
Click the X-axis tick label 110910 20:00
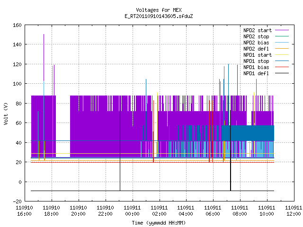tap(78, 211)
